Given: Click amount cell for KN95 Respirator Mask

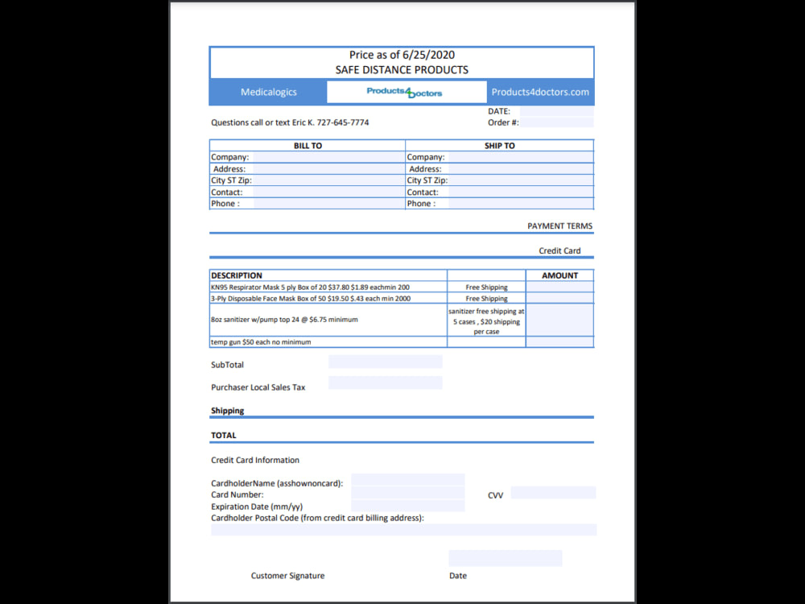Looking at the screenshot, I should tap(559, 288).
